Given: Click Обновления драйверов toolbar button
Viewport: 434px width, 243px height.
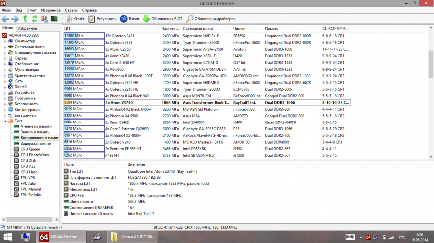Looking at the screenshot, I should tap(211, 19).
